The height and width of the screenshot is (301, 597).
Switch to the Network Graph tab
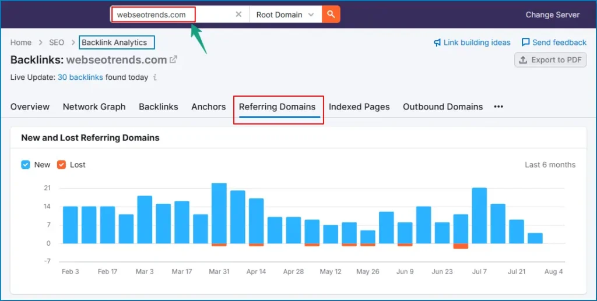(x=94, y=107)
